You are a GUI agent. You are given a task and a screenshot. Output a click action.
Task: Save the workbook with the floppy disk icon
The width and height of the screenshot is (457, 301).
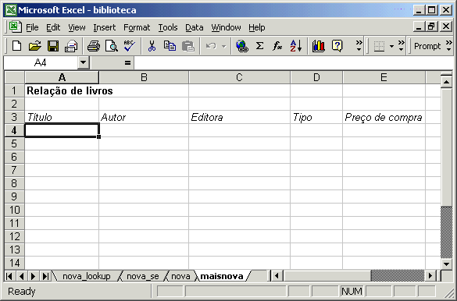(x=53, y=46)
